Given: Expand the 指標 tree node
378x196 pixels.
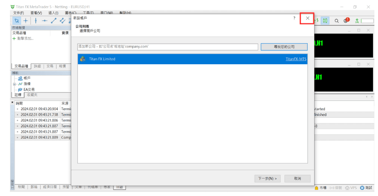Looking at the screenshot, I should pos(14,84).
